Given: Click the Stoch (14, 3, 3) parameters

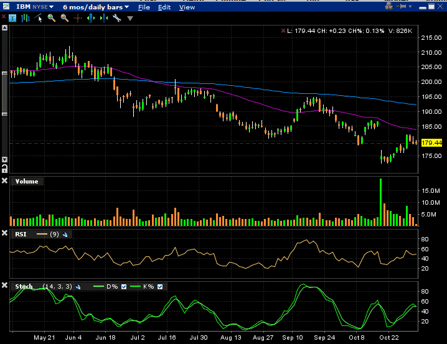Looking at the screenshot, I should click(57, 287).
